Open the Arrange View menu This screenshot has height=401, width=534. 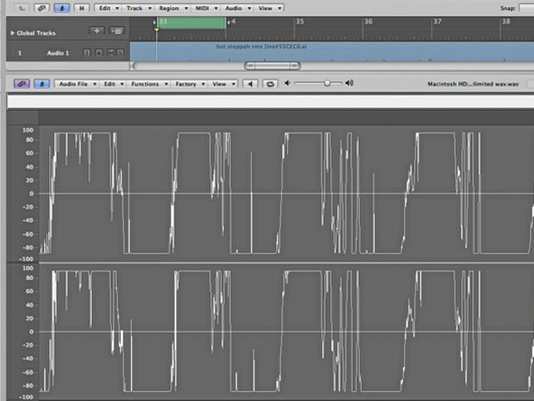[270, 8]
